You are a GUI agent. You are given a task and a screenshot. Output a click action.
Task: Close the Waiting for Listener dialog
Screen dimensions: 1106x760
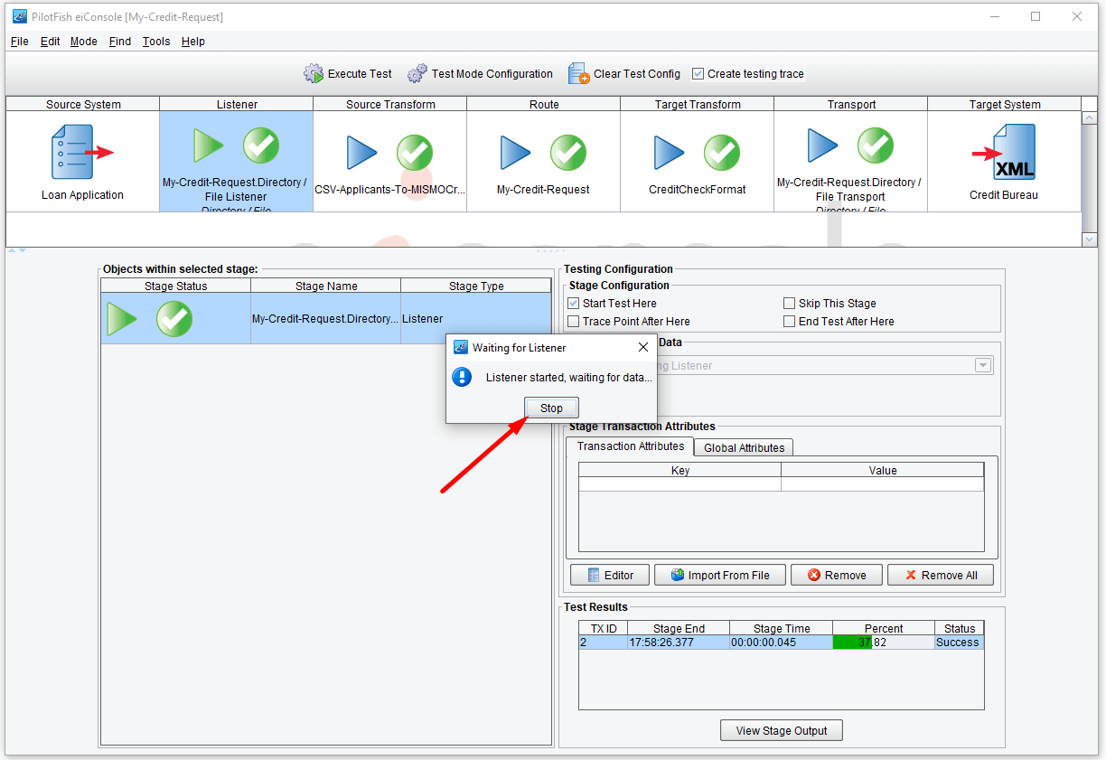[x=643, y=347]
